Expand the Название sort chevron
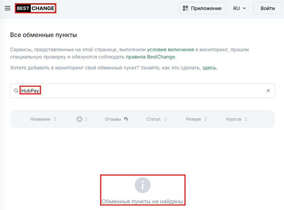Image resolution: width=284 pixels, height=210 pixels. [55, 119]
